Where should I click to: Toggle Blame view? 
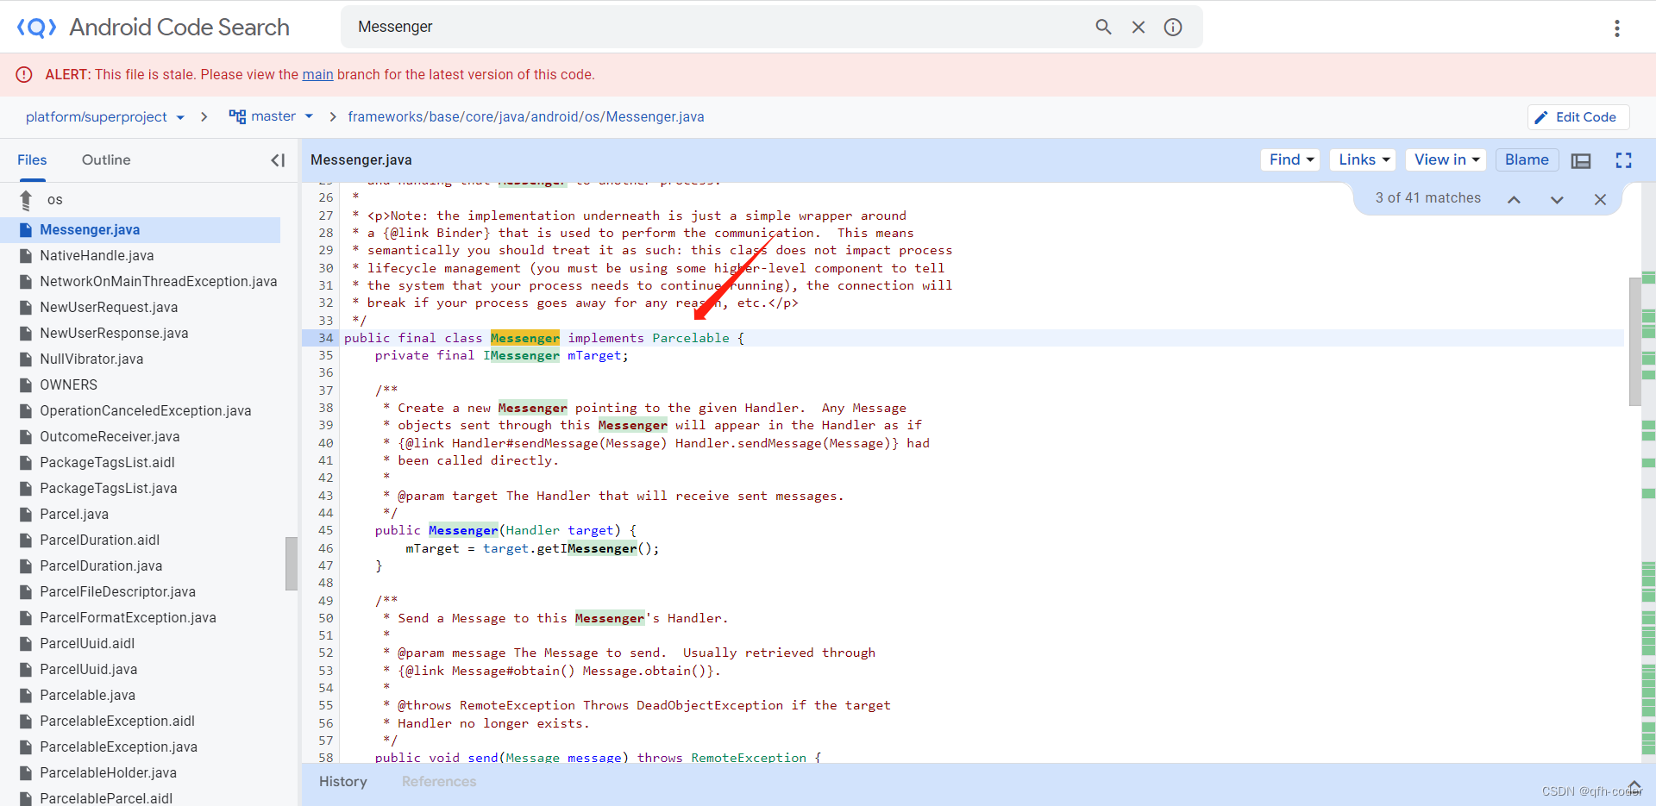click(1527, 159)
